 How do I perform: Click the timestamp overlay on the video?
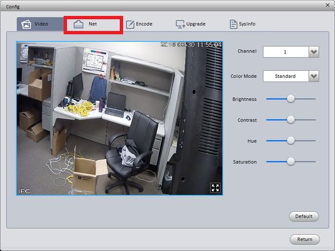(x=191, y=44)
